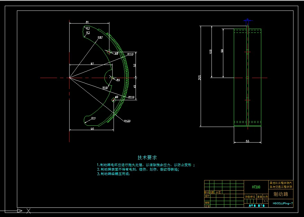Select the HT200 material text in title block
The image size is (304, 217).
pyautogui.click(x=256, y=187)
